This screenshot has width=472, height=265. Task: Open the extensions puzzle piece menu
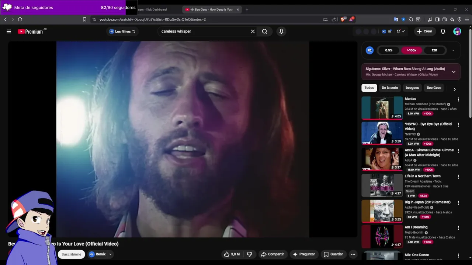(411, 20)
